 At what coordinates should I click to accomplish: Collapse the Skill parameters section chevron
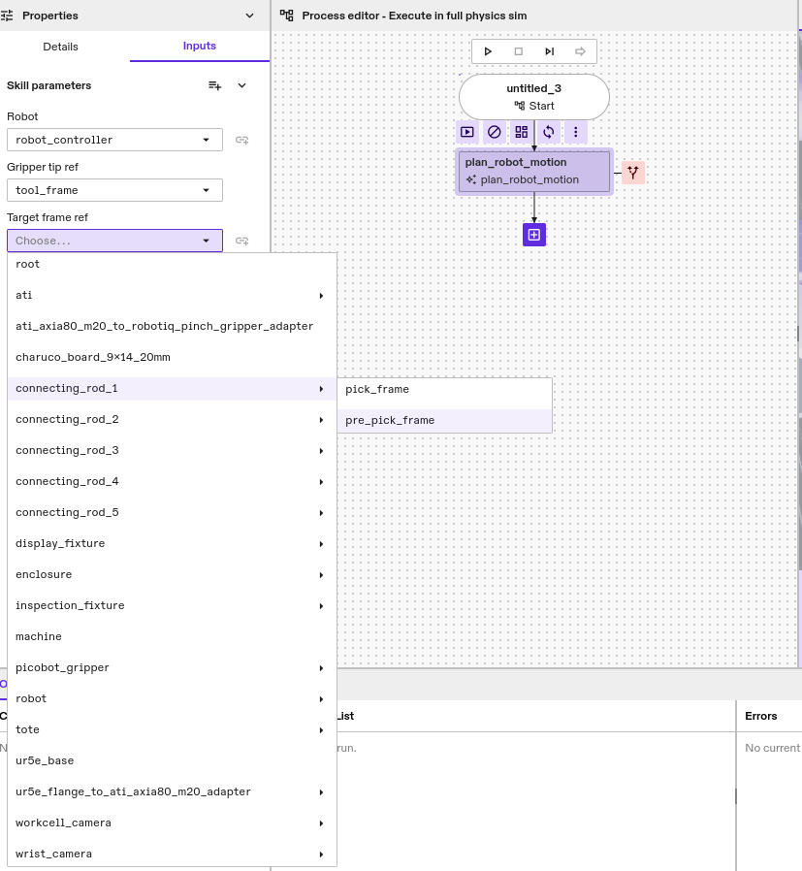pyautogui.click(x=242, y=85)
